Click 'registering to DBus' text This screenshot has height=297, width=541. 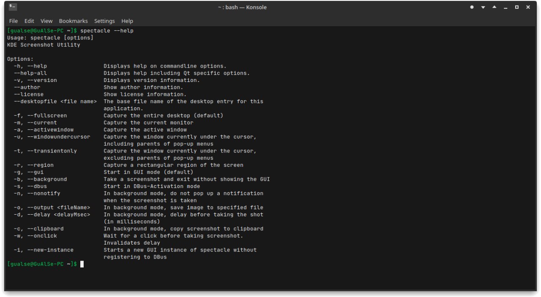coord(135,257)
